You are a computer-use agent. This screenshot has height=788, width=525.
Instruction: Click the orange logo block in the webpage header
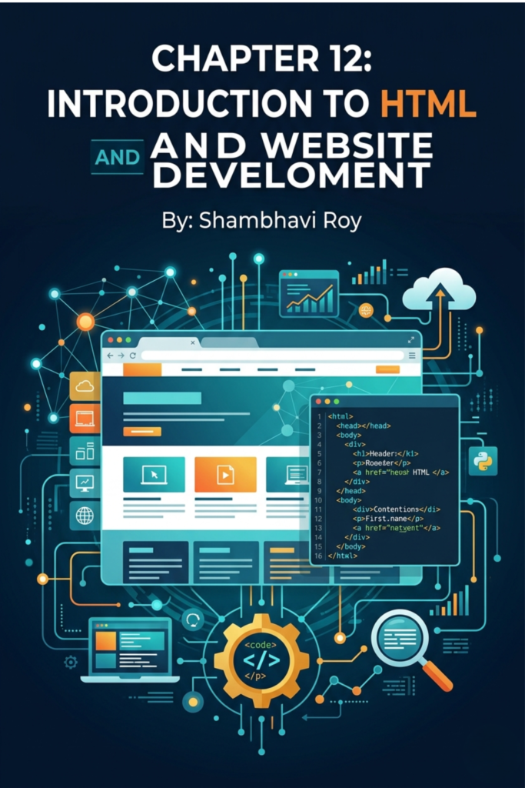click(142, 369)
